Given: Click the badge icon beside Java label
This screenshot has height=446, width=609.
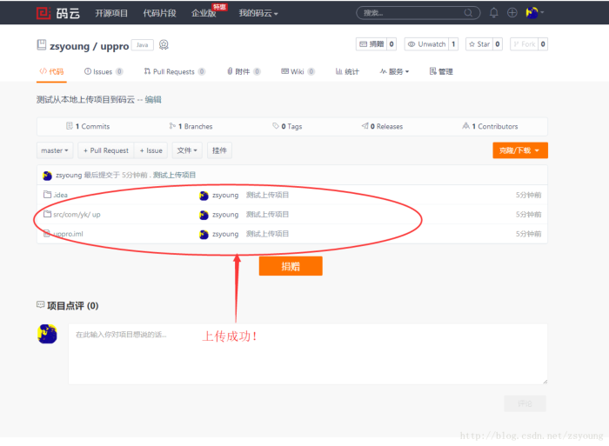Looking at the screenshot, I should click(x=164, y=44).
